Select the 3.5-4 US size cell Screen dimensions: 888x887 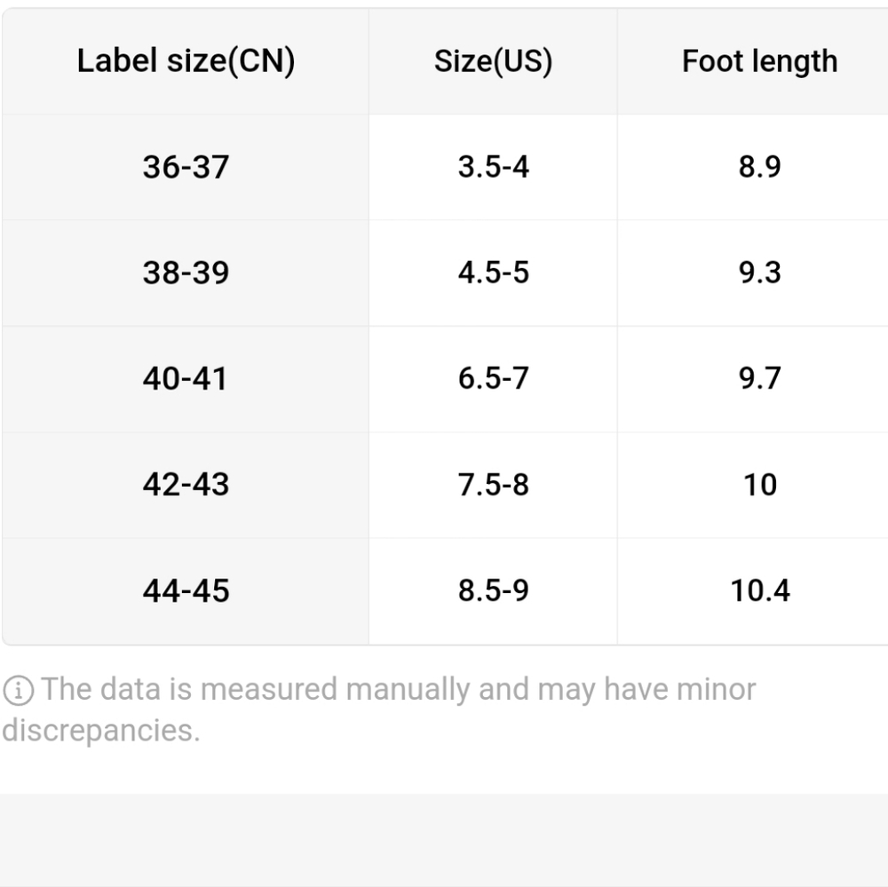click(x=493, y=167)
